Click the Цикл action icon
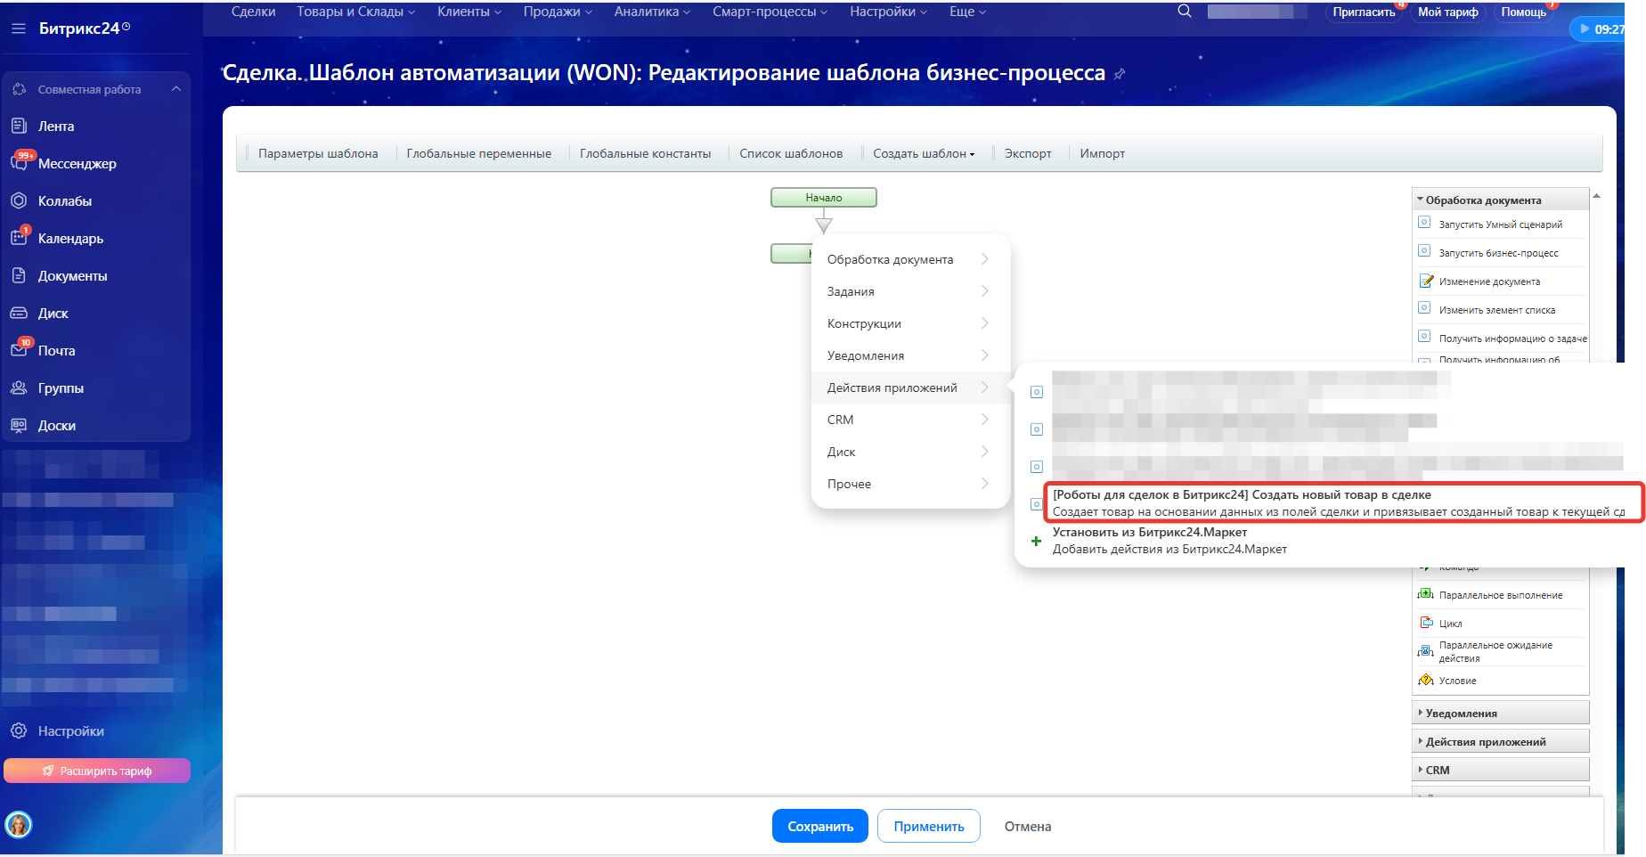The image size is (1646, 857). [1426, 623]
